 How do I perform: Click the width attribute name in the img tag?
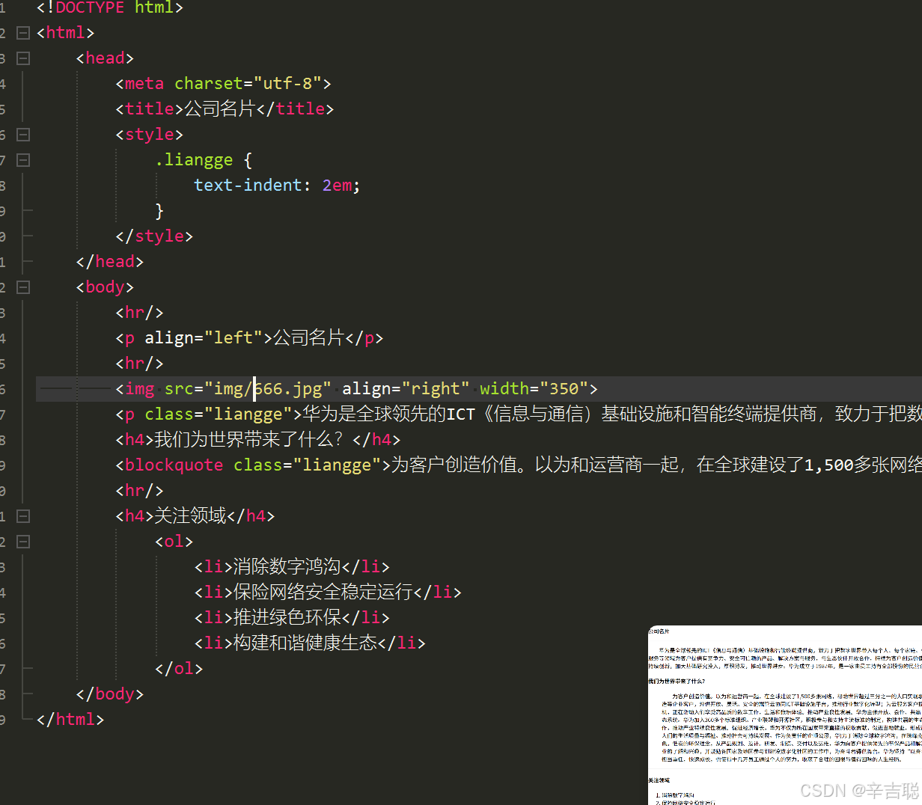coord(504,389)
